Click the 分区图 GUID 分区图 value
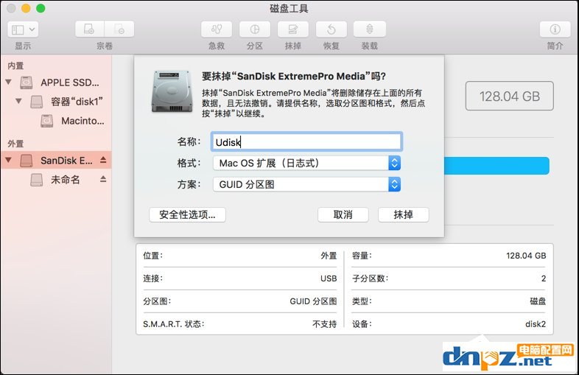The image size is (579, 375). (x=313, y=301)
